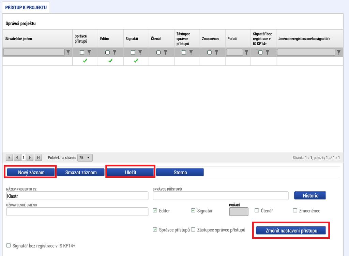Focus the Název projektu CZ field

pyautogui.click(x=77, y=196)
